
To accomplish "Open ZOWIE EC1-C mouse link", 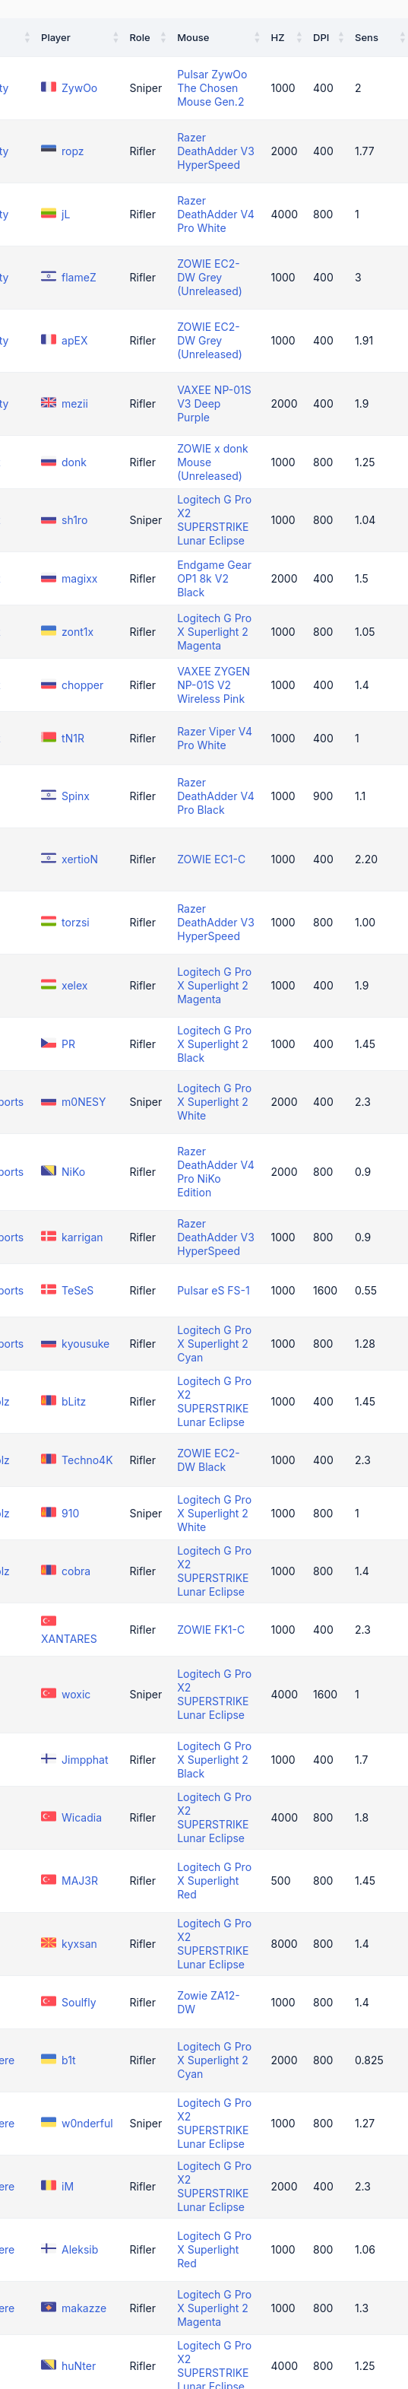I will click(211, 859).
